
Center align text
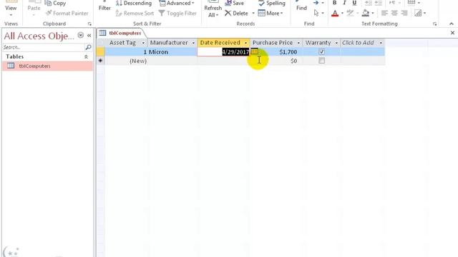point(394,13)
